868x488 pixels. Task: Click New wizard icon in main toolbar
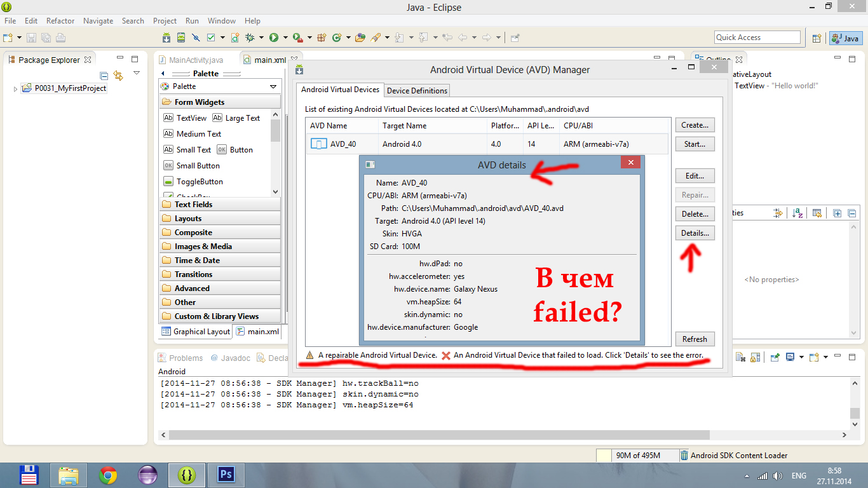8,37
